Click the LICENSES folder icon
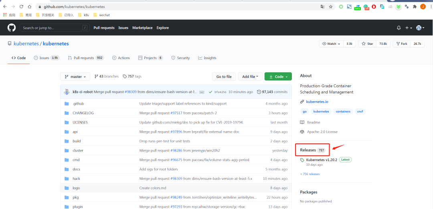433x209 pixels. [67, 122]
